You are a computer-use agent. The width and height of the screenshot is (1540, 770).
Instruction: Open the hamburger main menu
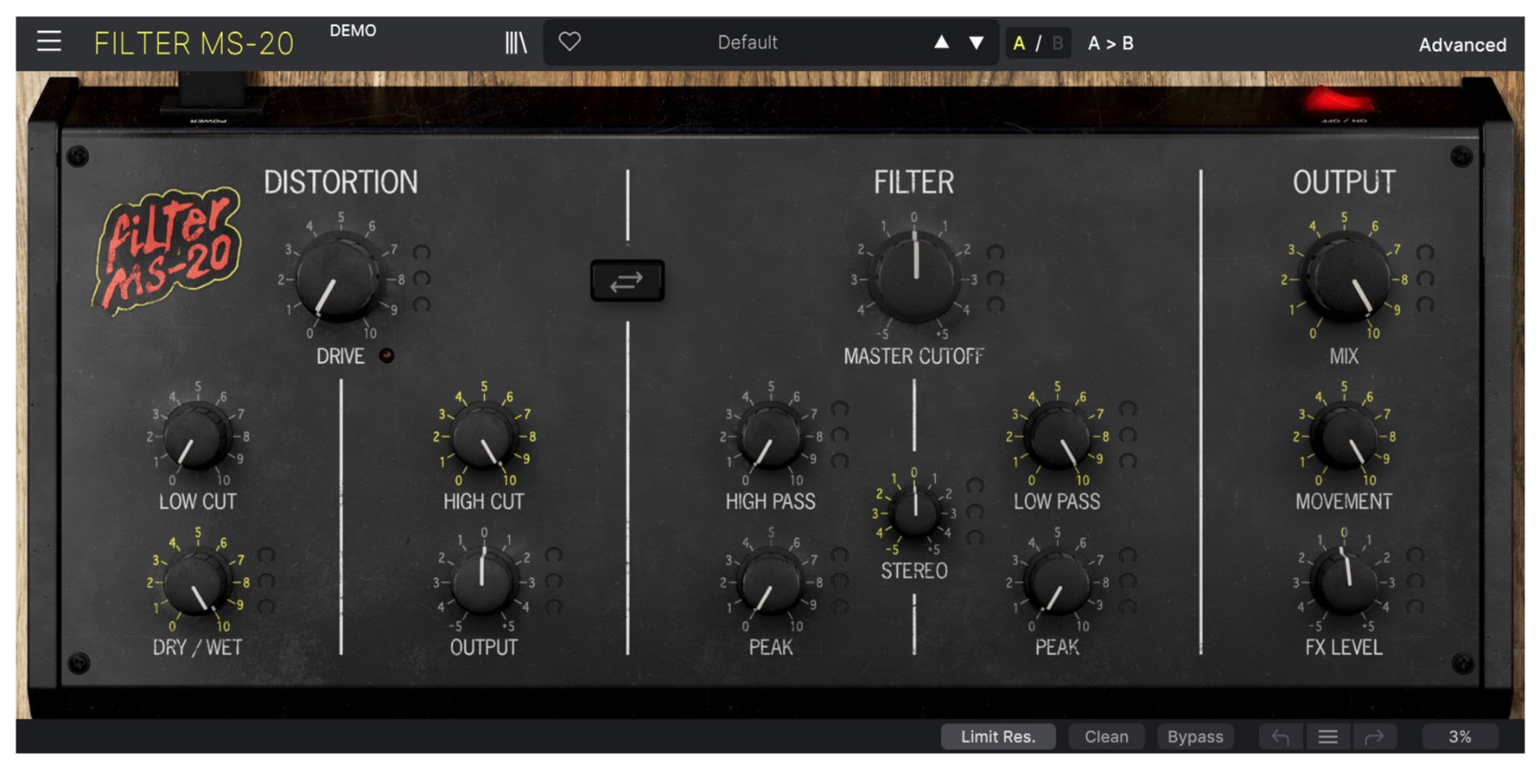pos(49,41)
